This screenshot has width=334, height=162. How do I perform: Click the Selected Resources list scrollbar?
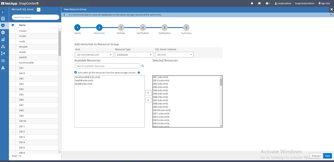pyautogui.click(x=221, y=82)
